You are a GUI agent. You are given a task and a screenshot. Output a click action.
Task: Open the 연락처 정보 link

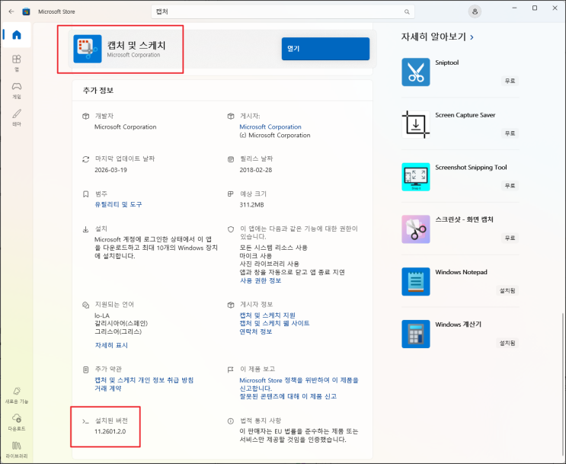256,331
